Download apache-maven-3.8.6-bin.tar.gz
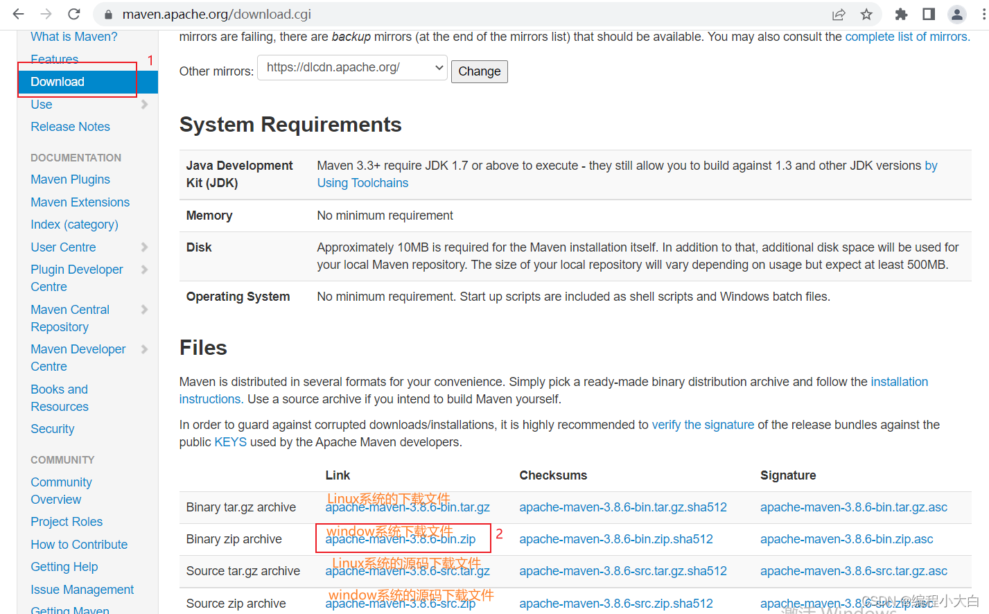The width and height of the screenshot is (989, 614). coord(408,507)
